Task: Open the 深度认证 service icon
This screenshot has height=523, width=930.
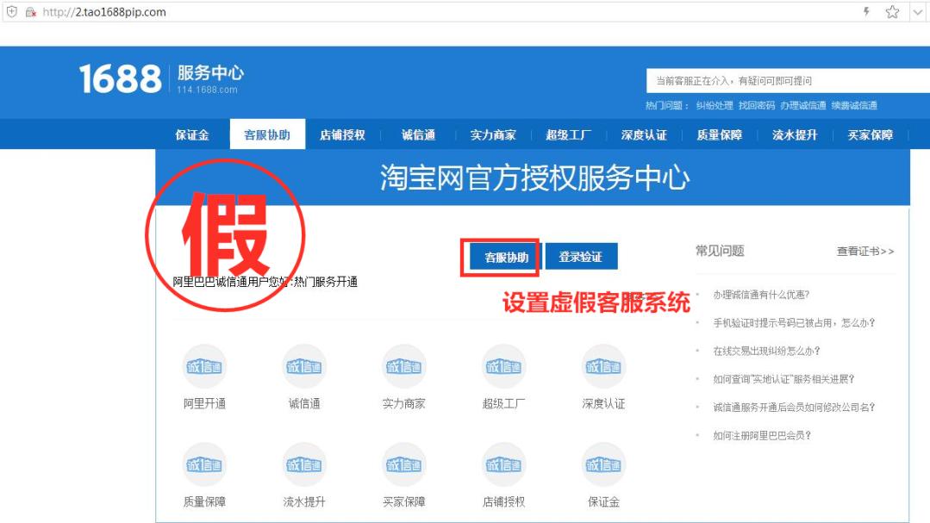Action: [602, 365]
